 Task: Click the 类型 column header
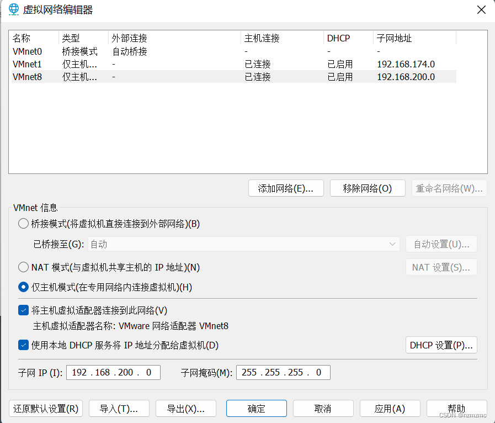tap(84, 38)
